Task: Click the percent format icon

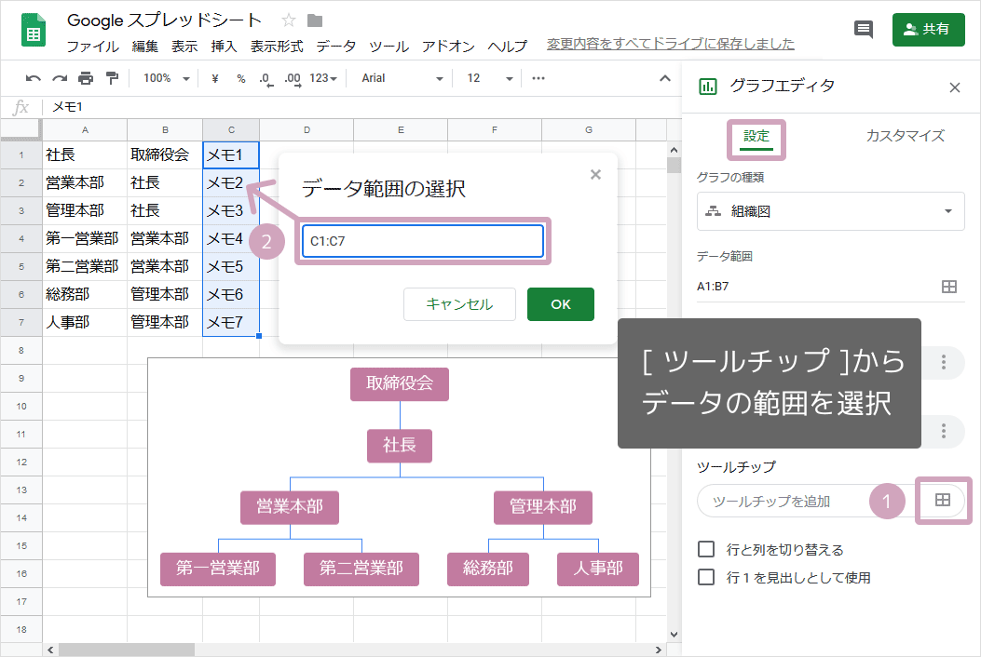Action: (242, 78)
